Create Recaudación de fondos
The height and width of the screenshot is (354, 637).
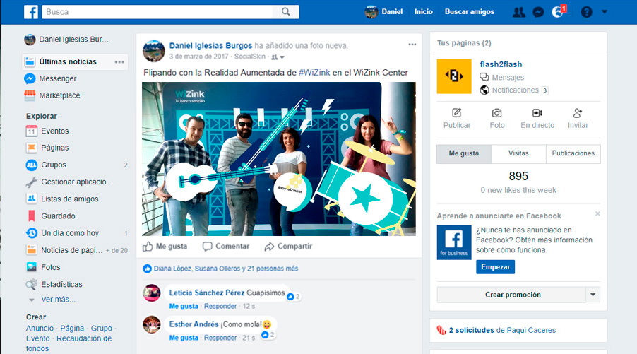pyautogui.click(x=69, y=343)
